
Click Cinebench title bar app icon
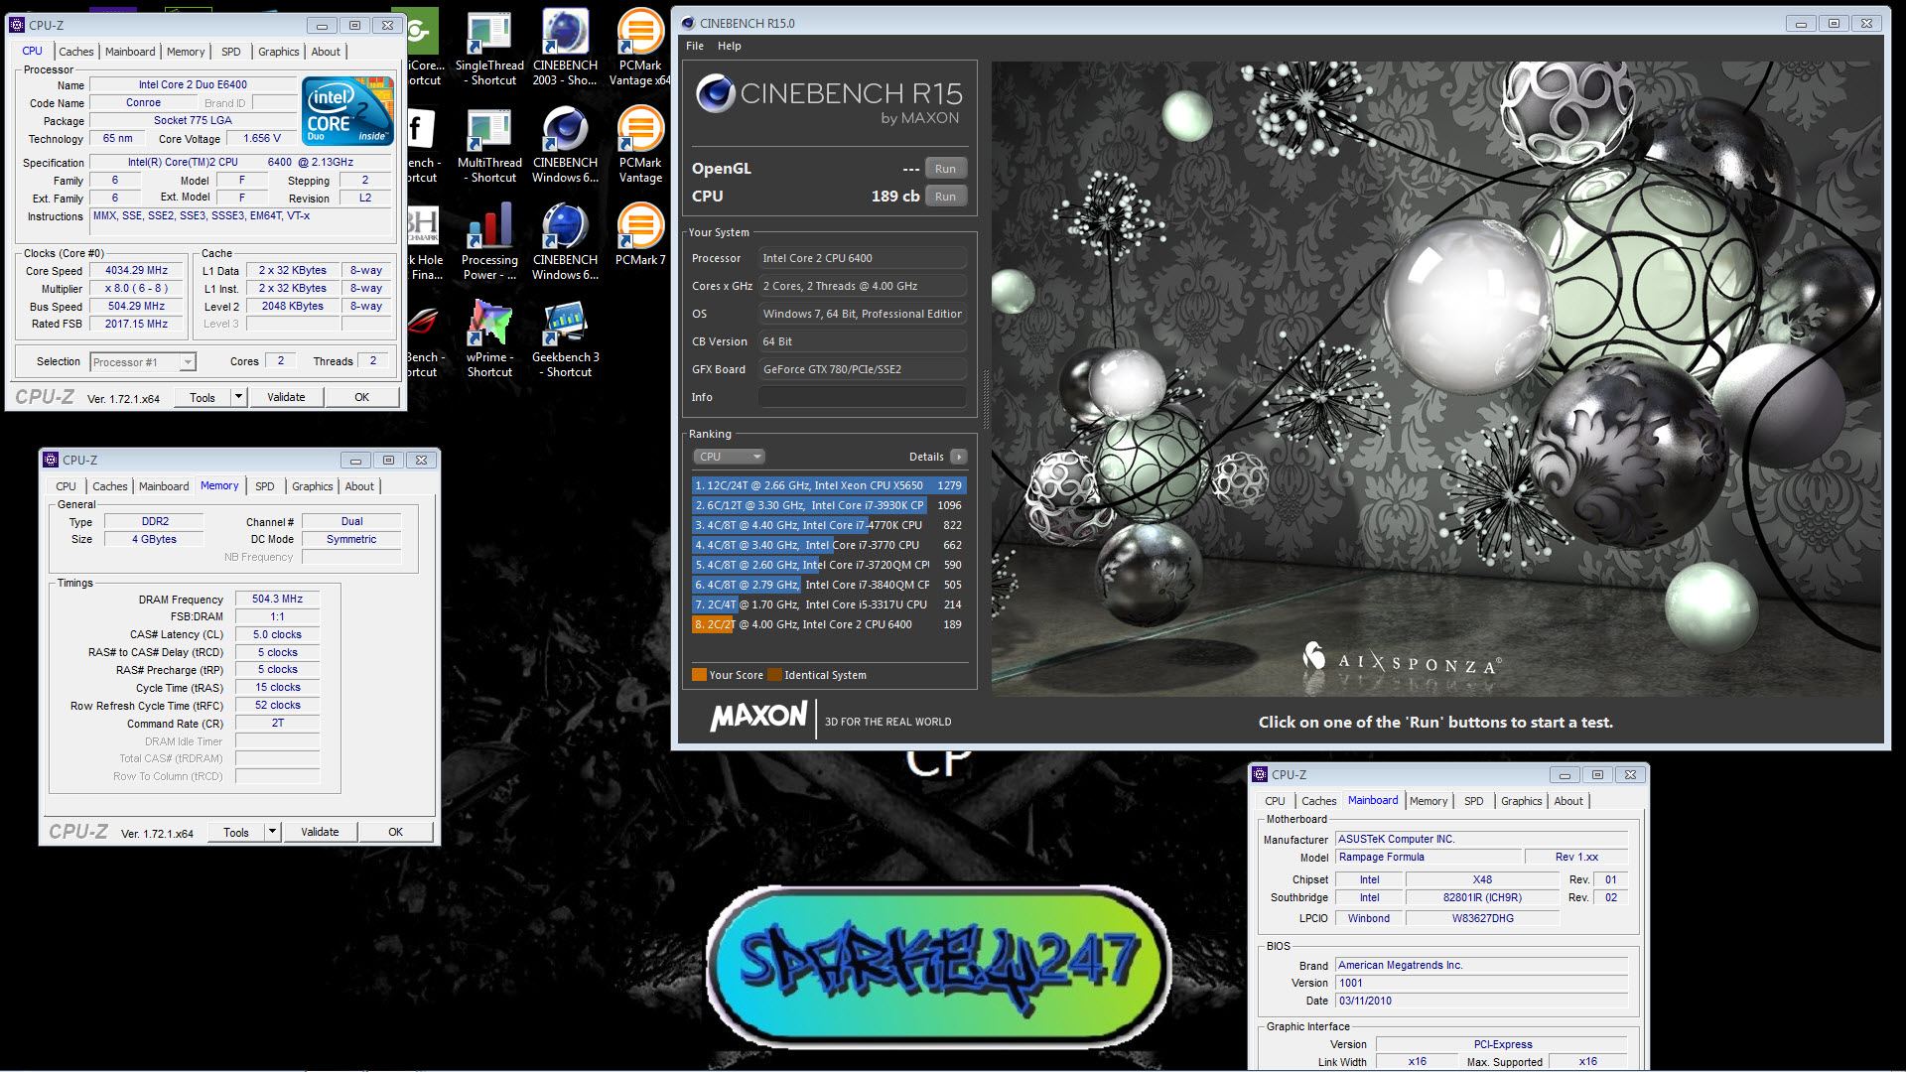688,23
